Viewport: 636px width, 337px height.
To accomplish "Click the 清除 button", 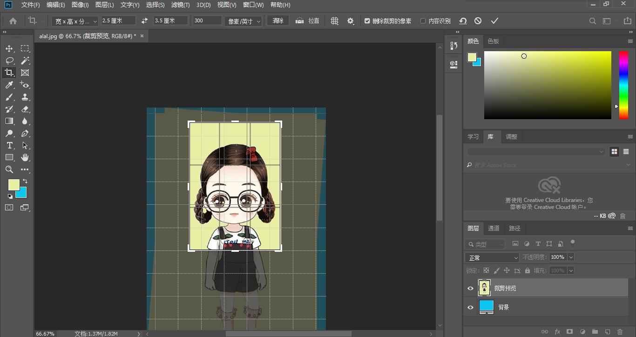I will [x=278, y=21].
